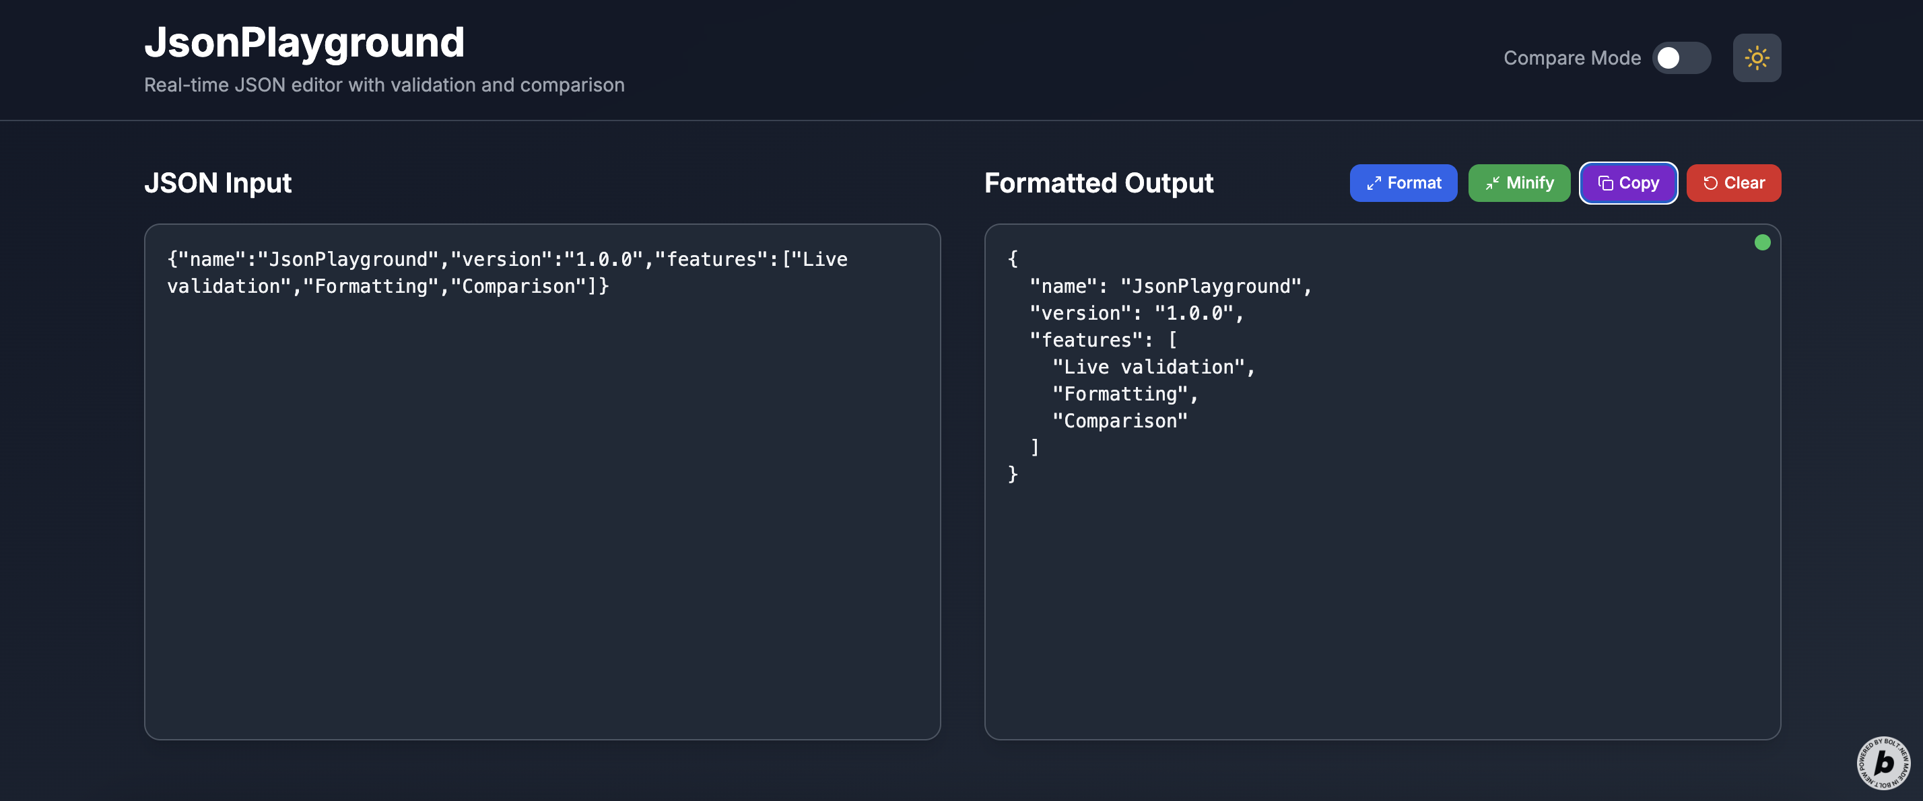Click the shrink-arrows icon in Minify button
The height and width of the screenshot is (801, 1923).
pyautogui.click(x=1491, y=184)
